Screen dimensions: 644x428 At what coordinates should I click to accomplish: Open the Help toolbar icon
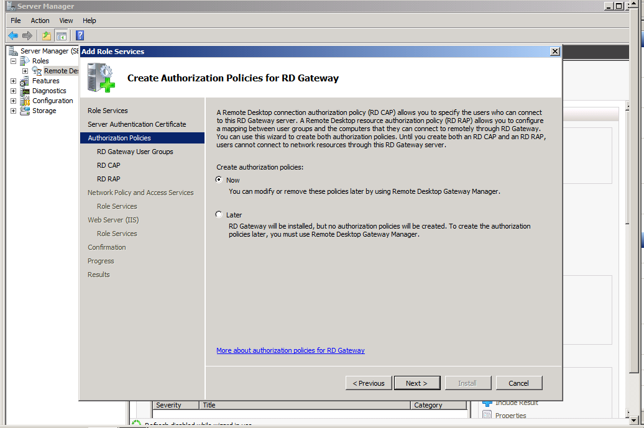point(80,35)
